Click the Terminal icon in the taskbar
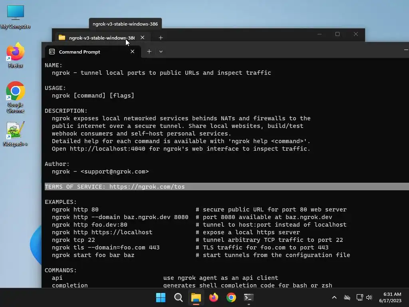Image resolution: width=409 pixels, height=307 pixels. [248, 297]
